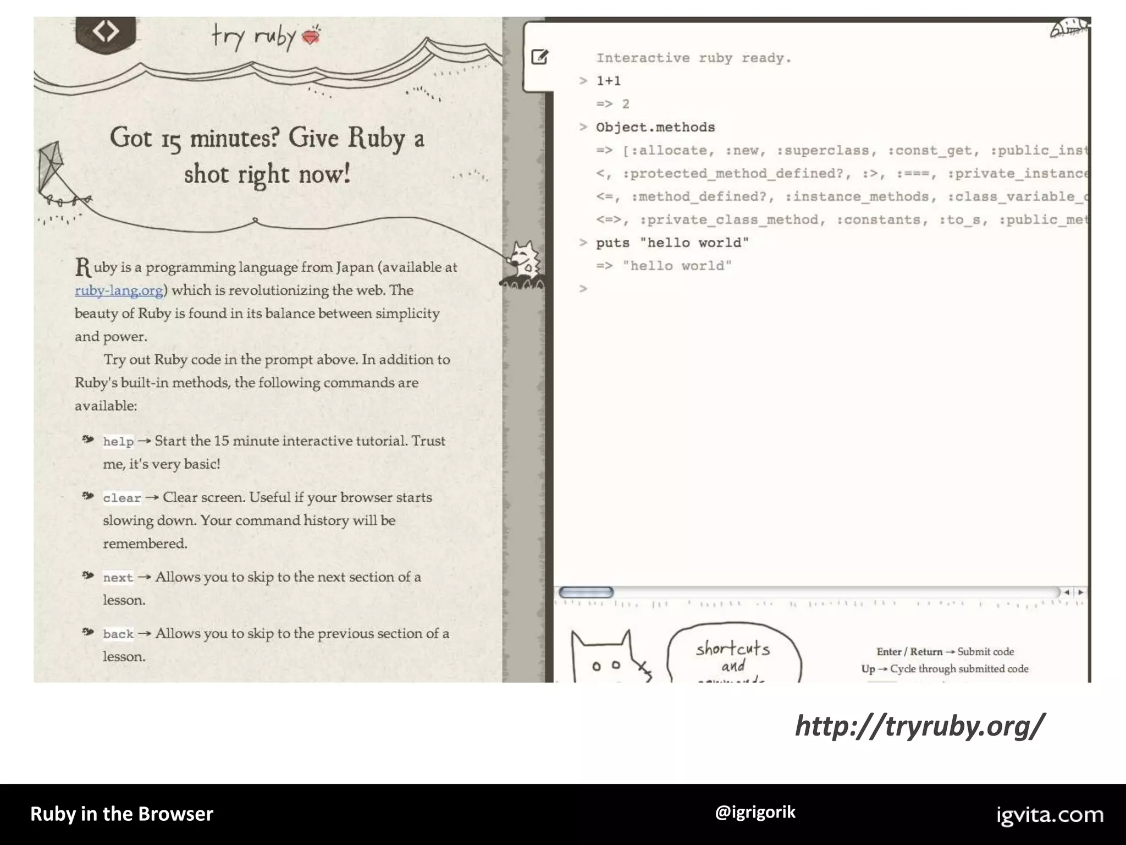The height and width of the screenshot is (845, 1126).
Task: Click 'Interactive ruby ready.' text
Action: click(x=694, y=58)
